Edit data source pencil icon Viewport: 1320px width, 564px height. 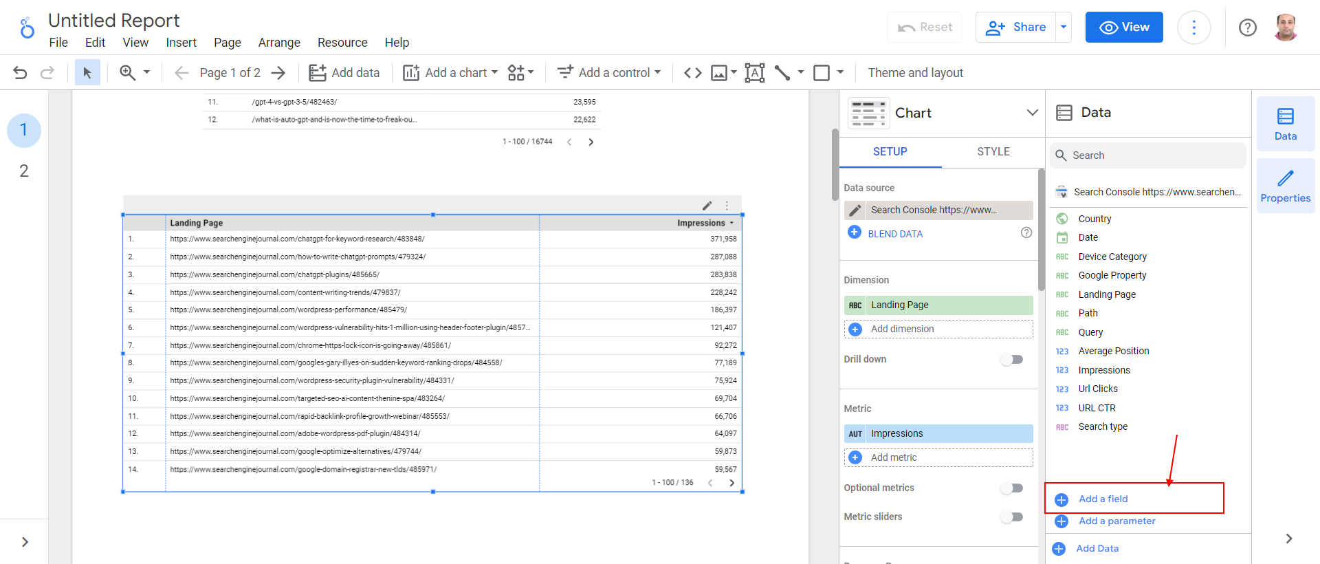tap(855, 210)
